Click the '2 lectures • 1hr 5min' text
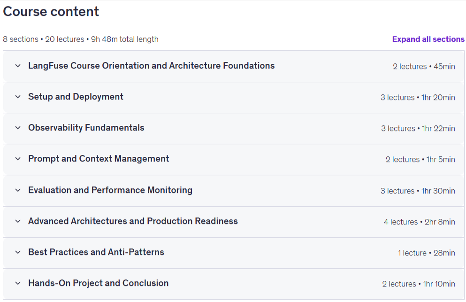This screenshot has height=302, width=466. pos(420,160)
